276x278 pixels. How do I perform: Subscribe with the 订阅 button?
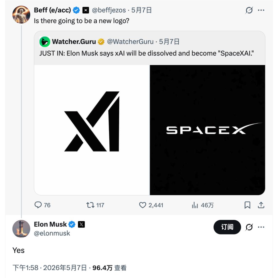point(227,227)
